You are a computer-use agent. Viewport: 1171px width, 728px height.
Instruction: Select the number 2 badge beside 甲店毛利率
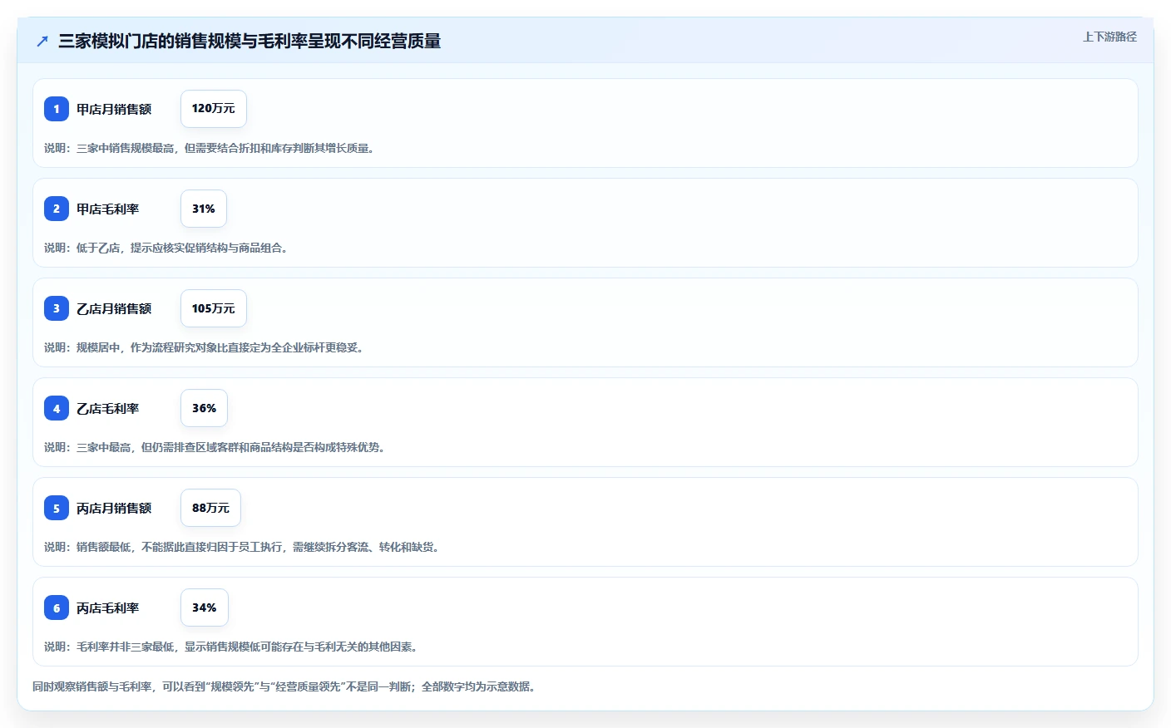tap(57, 209)
